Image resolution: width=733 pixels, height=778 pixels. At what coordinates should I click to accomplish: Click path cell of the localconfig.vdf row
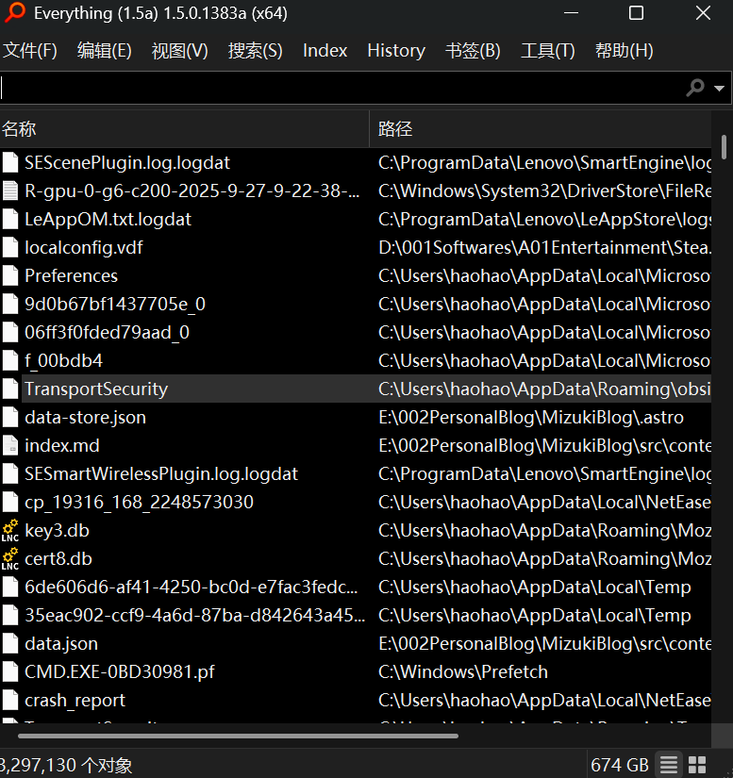(x=544, y=248)
